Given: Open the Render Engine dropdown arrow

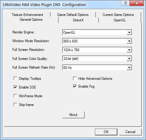Looking at the screenshot, I should click(129, 33).
